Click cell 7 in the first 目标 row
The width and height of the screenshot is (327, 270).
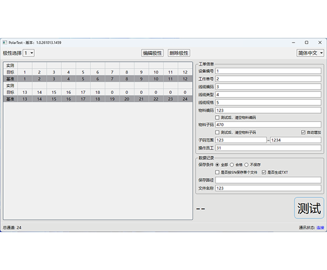(x=112, y=72)
